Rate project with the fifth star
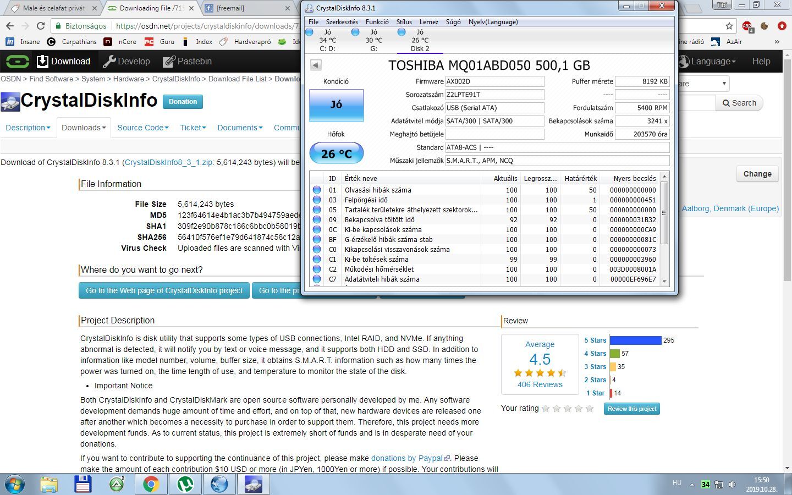This screenshot has height=495, width=792. tap(590, 409)
